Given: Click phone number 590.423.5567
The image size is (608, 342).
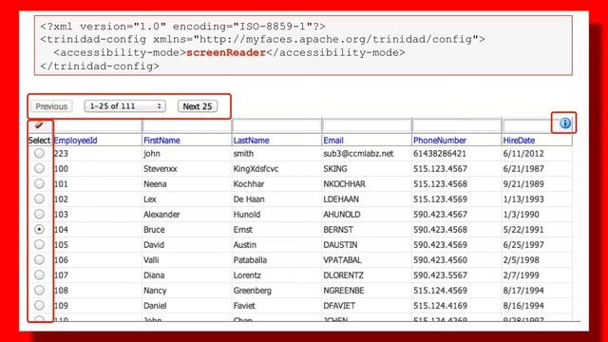Looking at the screenshot, I should click(x=440, y=275).
